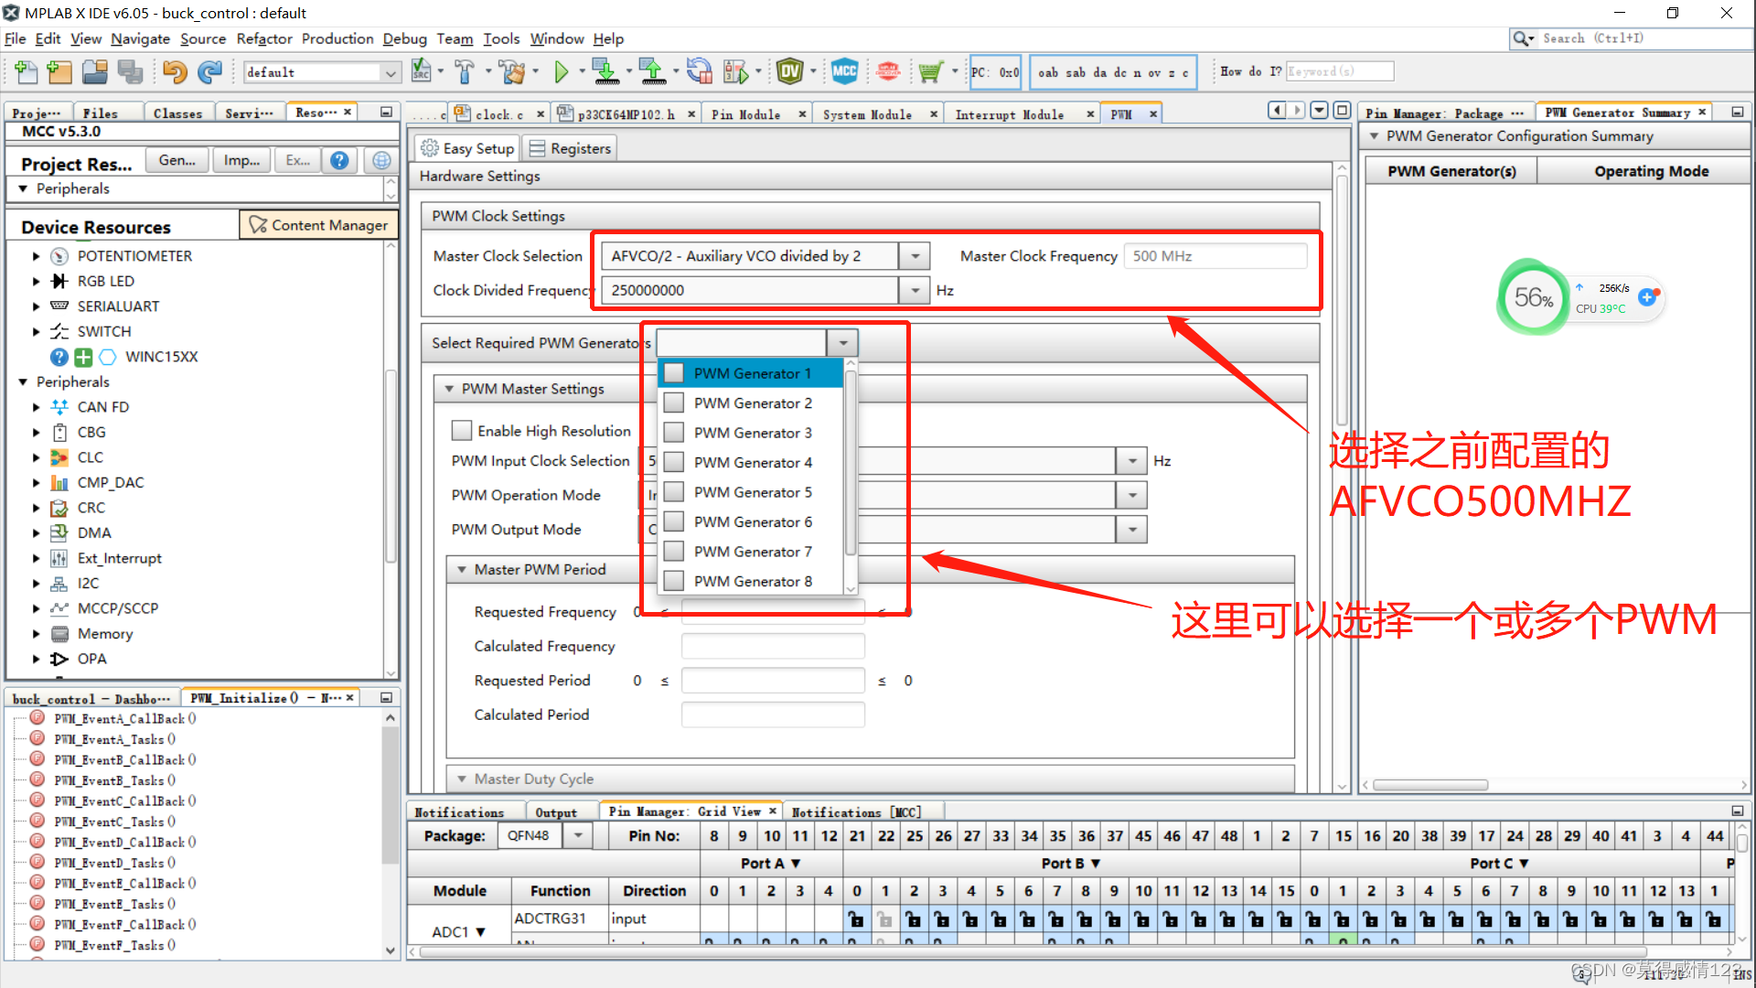The image size is (1756, 988).
Task: Open the MPLAB Discover toolbar icon
Action: (x=888, y=70)
